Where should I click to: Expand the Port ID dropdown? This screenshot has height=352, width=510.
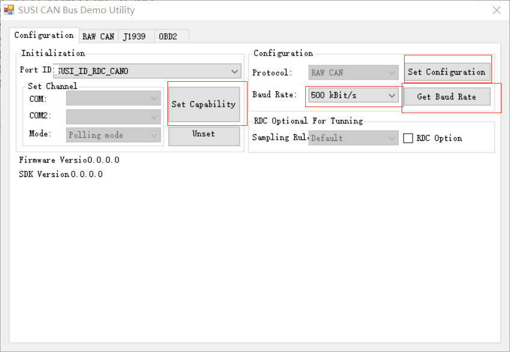[x=148, y=71]
